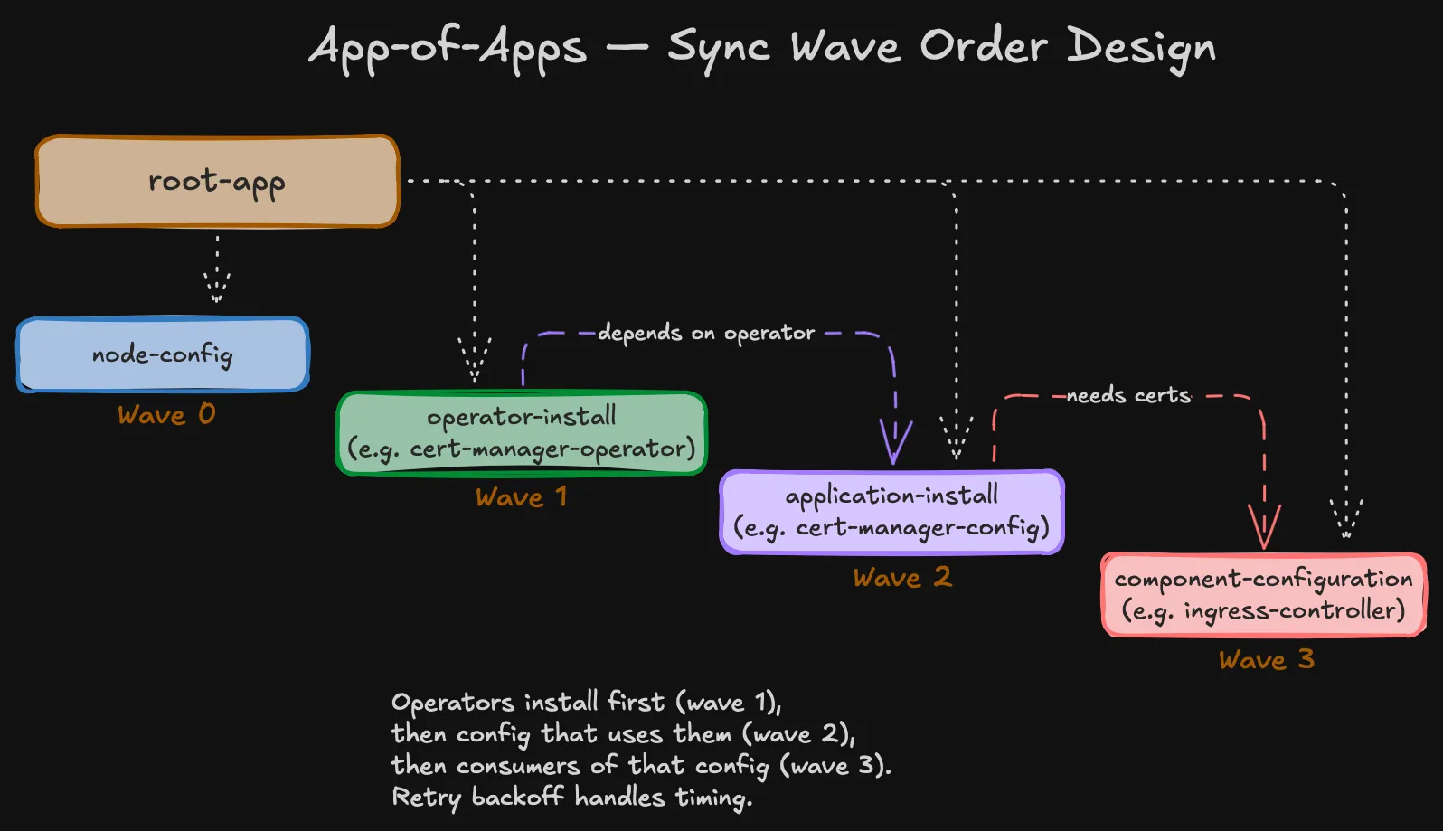Select the node-config box
The height and width of the screenshot is (831, 1443).
click(x=163, y=354)
